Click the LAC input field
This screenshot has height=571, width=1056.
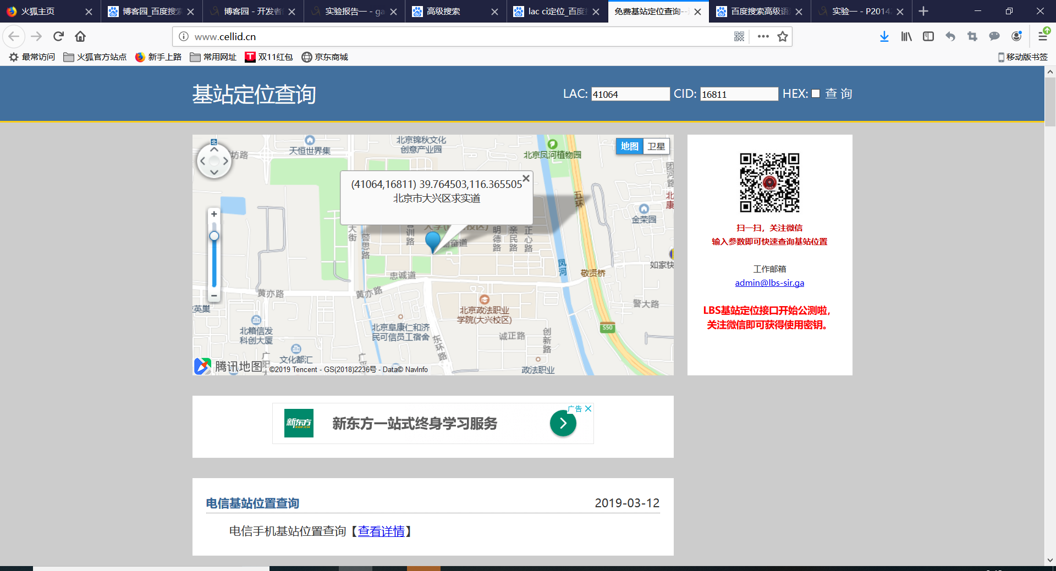630,94
